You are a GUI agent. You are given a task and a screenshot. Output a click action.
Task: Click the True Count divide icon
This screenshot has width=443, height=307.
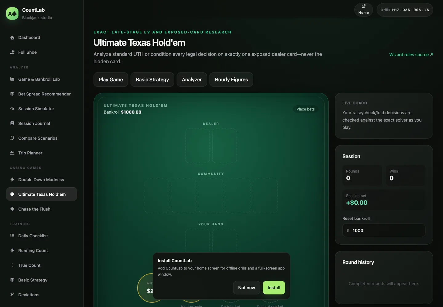click(12, 265)
